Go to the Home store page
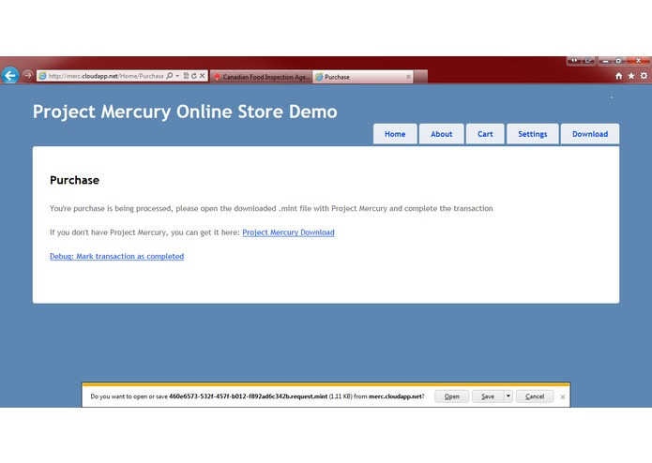Viewport: 652px width, 463px height. coord(395,134)
